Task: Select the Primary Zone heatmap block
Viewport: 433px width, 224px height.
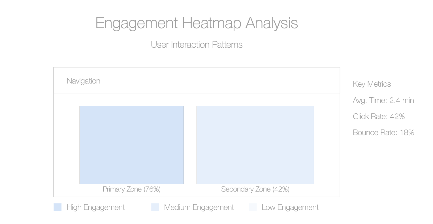Action: click(132, 145)
